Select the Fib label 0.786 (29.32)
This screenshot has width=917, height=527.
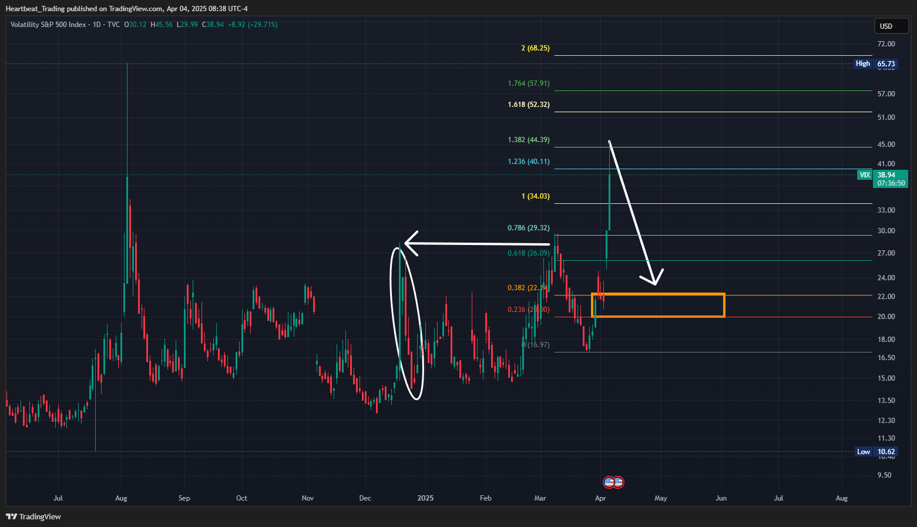529,228
